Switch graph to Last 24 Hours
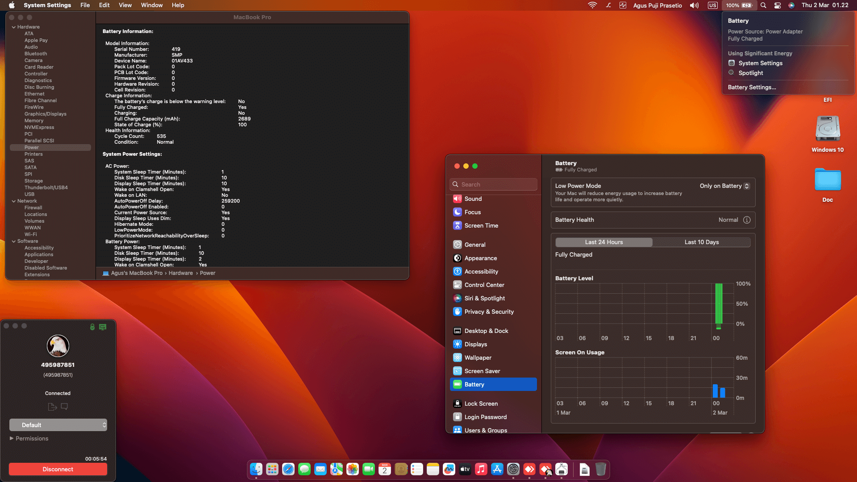857x482 pixels. (x=604, y=242)
